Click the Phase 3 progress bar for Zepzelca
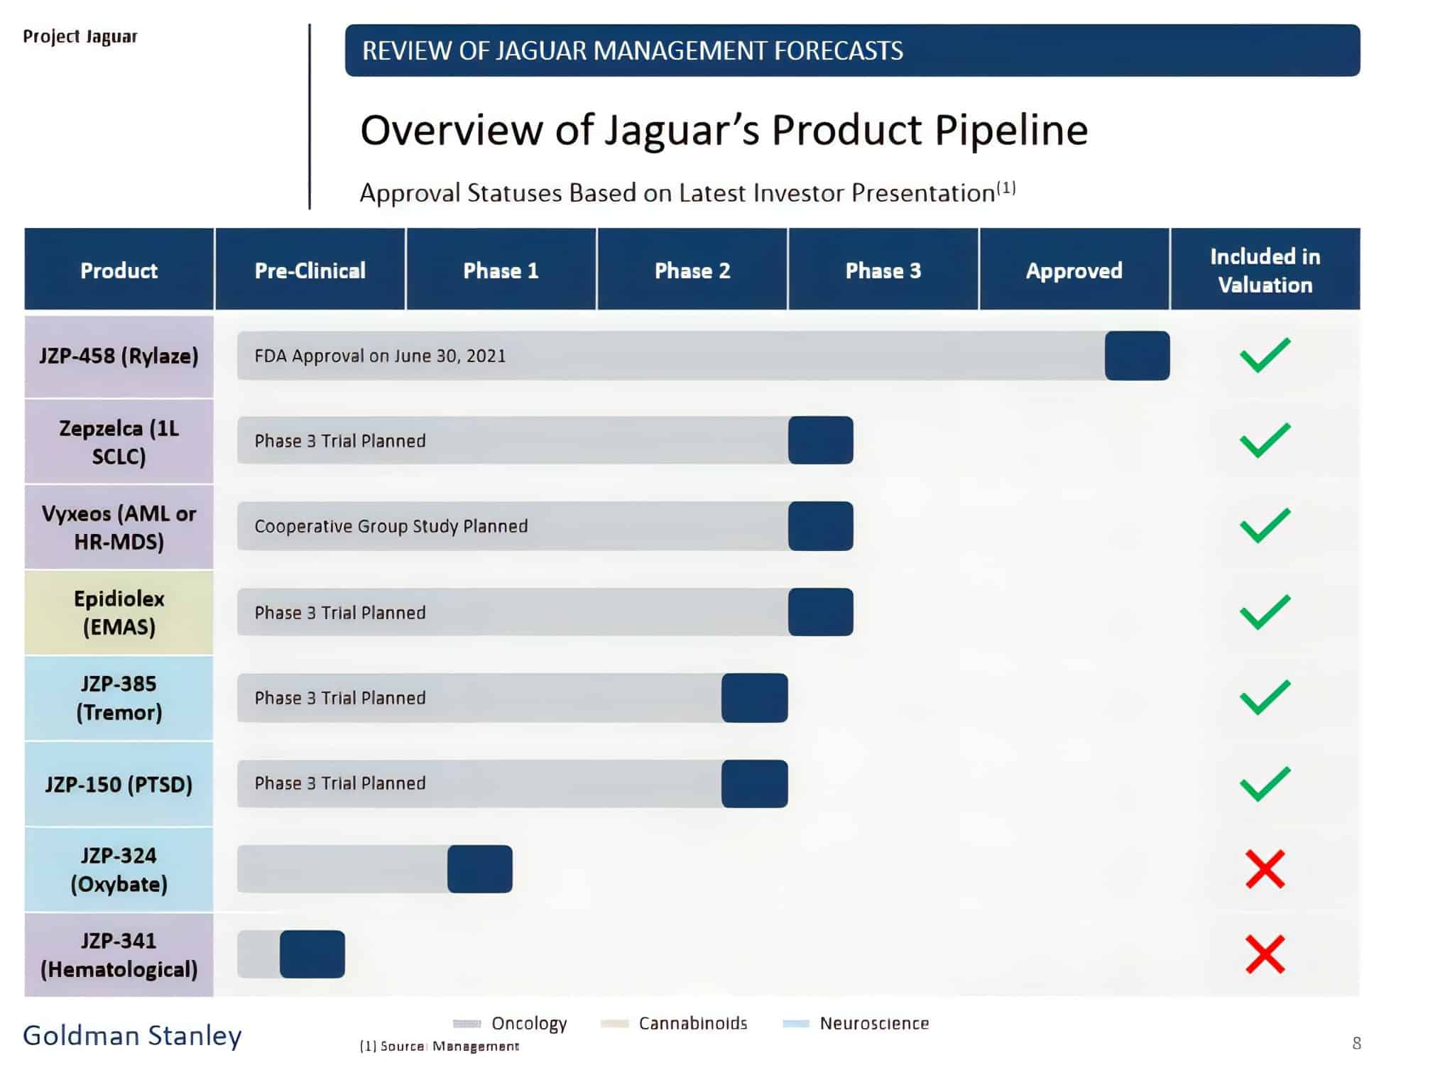This screenshot has width=1433, height=1075. [x=820, y=440]
